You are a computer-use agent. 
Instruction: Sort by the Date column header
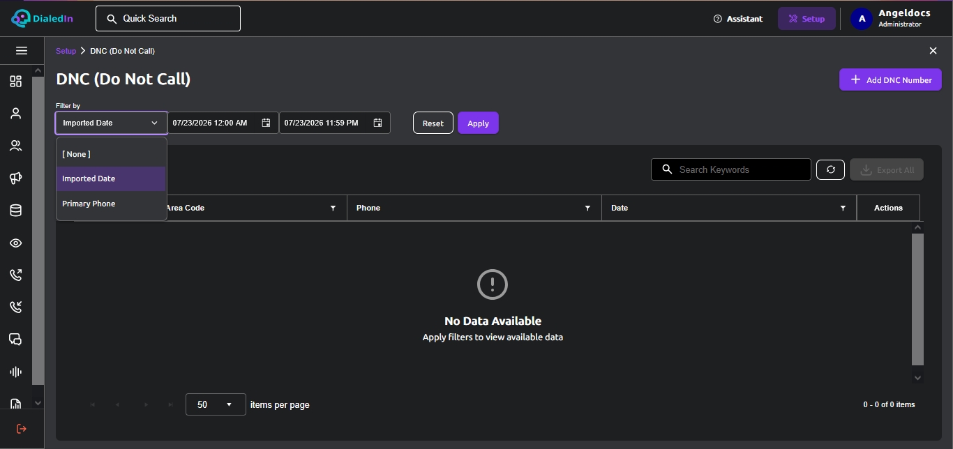[620, 208]
